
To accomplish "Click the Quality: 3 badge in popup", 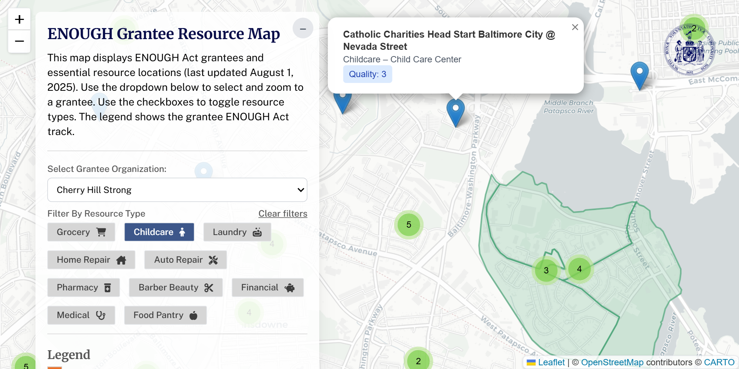I will tap(367, 74).
